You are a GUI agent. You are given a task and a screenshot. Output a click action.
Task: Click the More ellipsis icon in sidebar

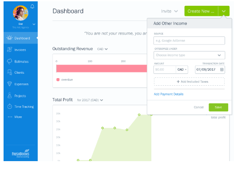[10, 117]
